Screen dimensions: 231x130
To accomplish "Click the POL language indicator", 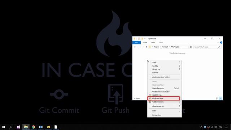I will [220, 127].
